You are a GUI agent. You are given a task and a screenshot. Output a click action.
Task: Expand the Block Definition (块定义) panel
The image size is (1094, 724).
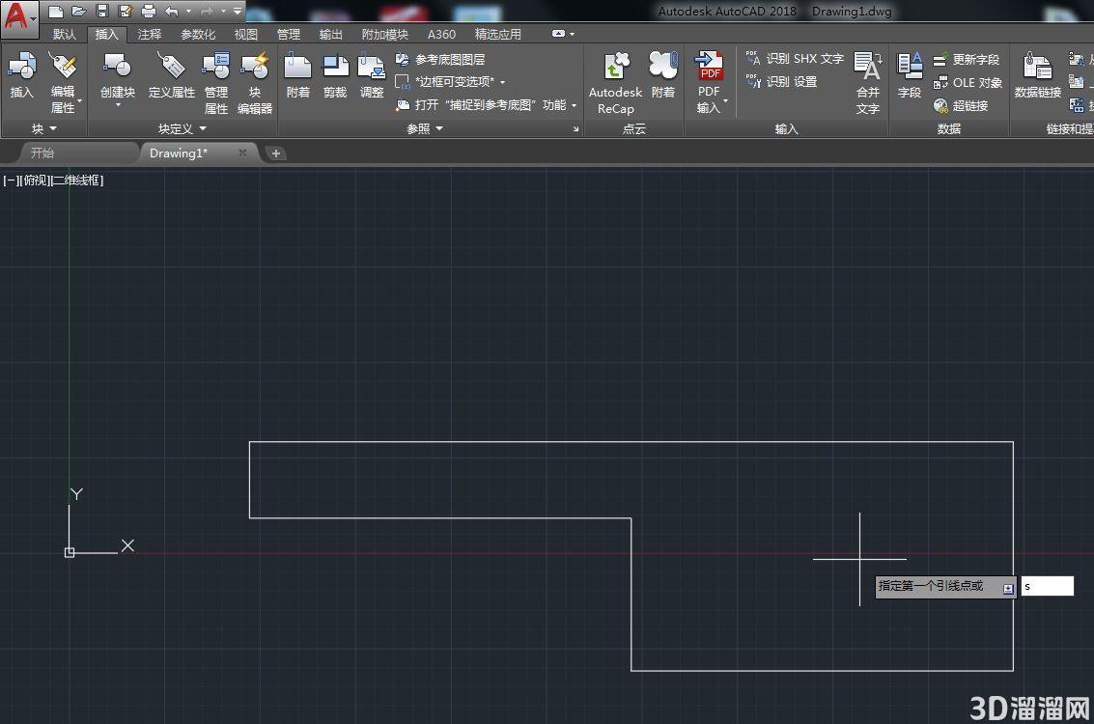click(x=182, y=129)
